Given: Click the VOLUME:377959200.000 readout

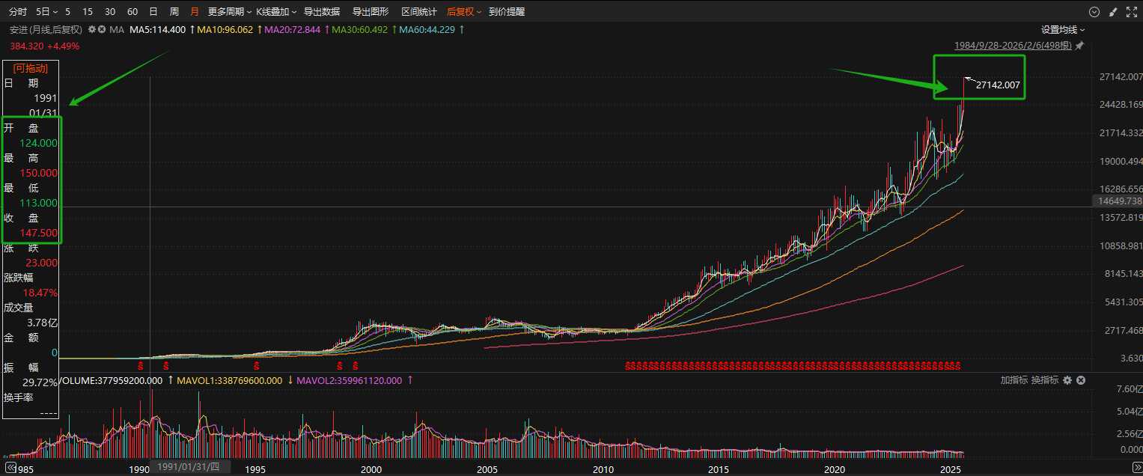Looking at the screenshot, I should pyautogui.click(x=111, y=380).
